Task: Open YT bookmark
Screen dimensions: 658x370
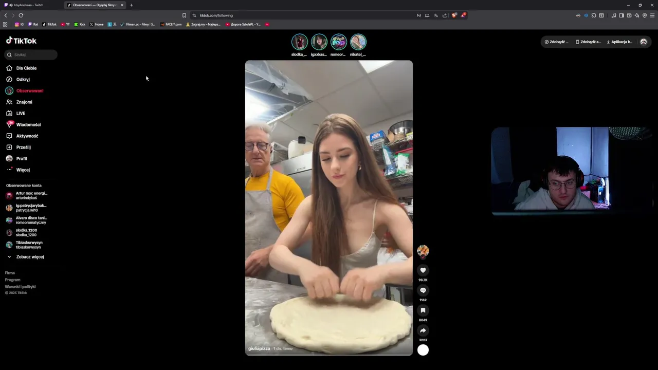Action: (65, 24)
